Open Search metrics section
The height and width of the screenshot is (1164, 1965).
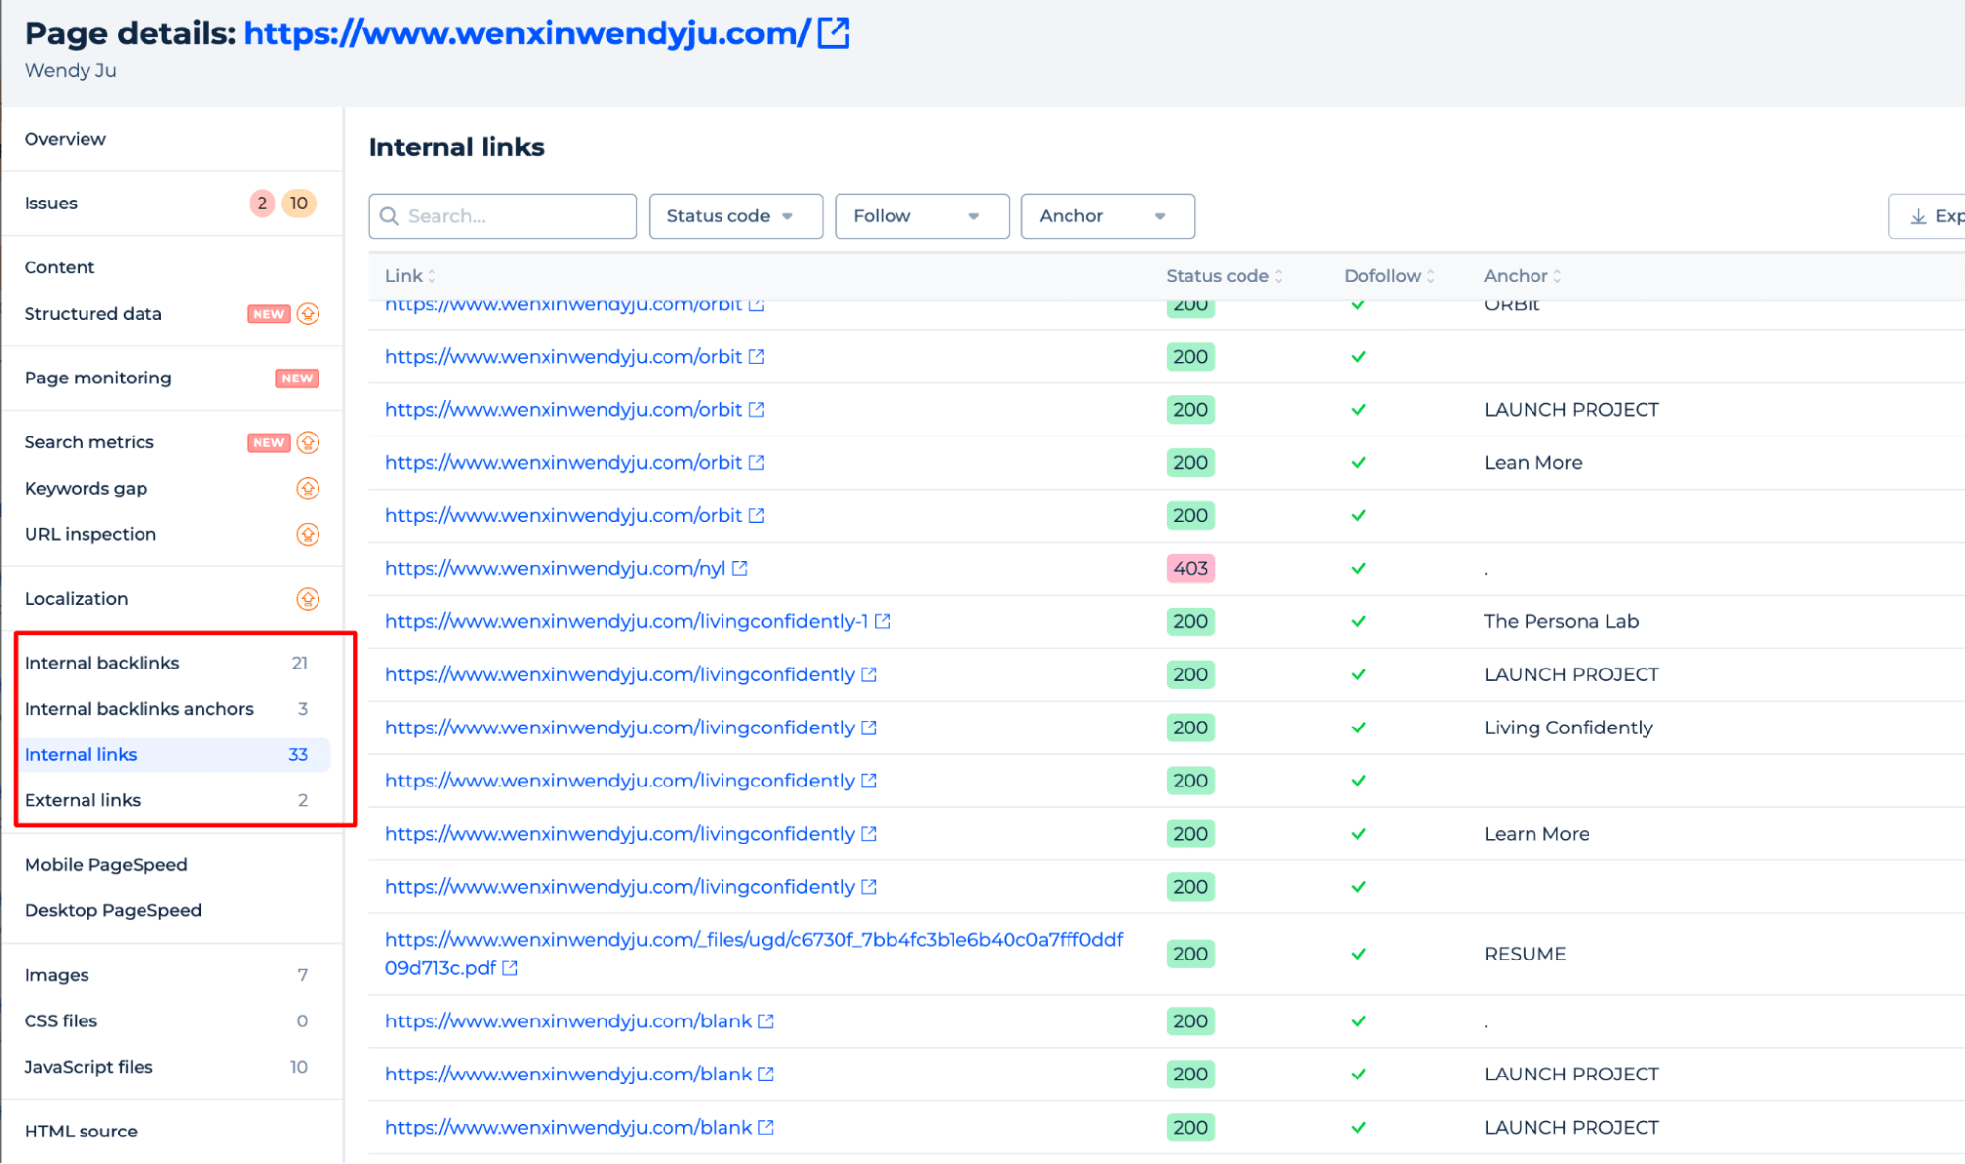click(89, 442)
